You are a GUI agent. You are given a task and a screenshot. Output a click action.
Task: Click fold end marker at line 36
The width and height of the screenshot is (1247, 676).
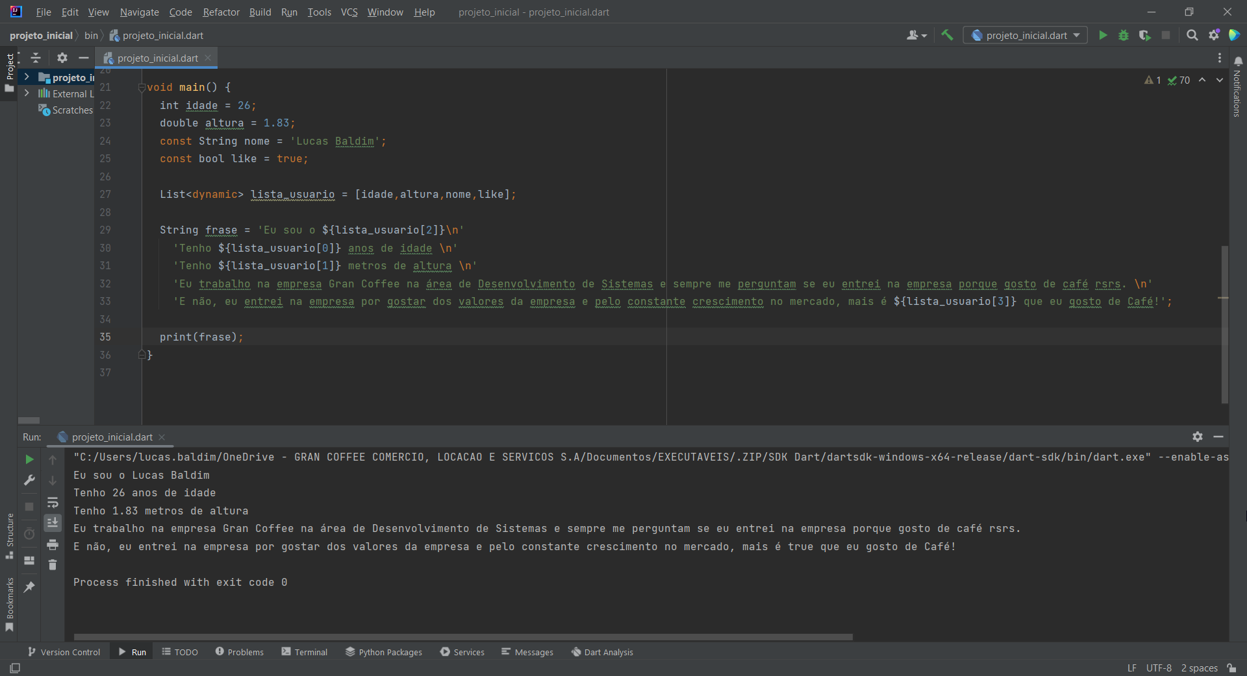142,355
